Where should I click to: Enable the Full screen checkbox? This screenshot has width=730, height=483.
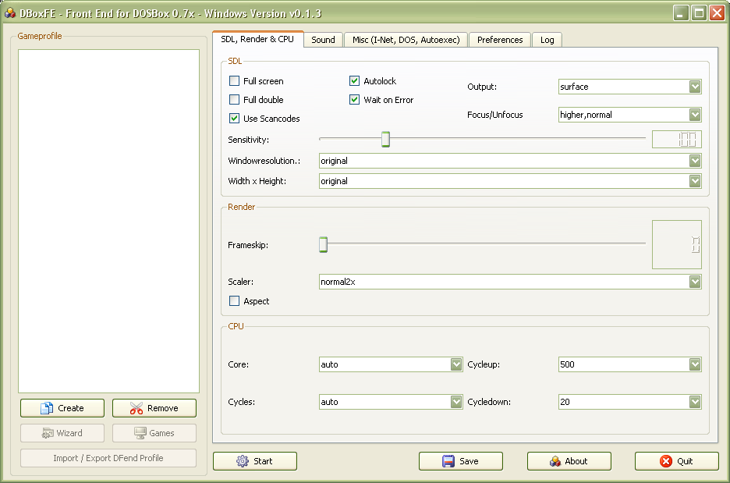[234, 81]
